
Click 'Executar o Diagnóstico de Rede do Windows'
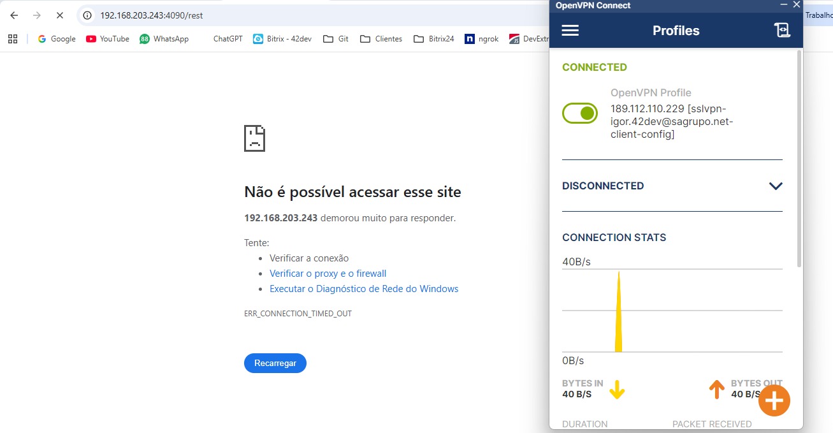pos(363,289)
